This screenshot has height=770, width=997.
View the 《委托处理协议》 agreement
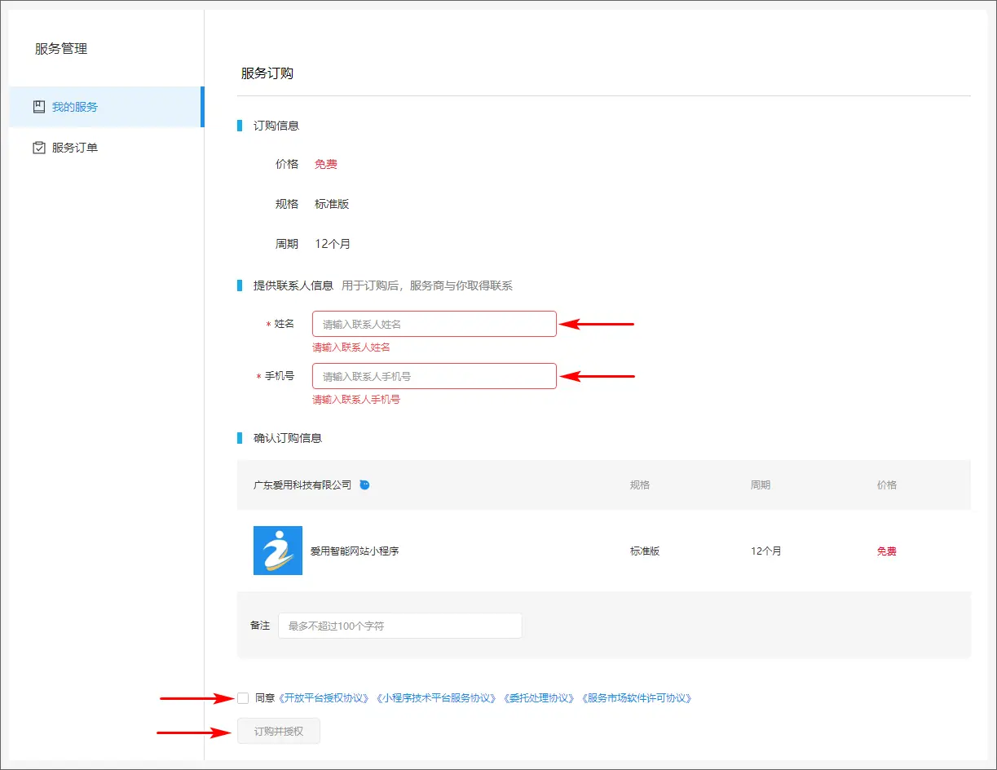click(x=539, y=698)
